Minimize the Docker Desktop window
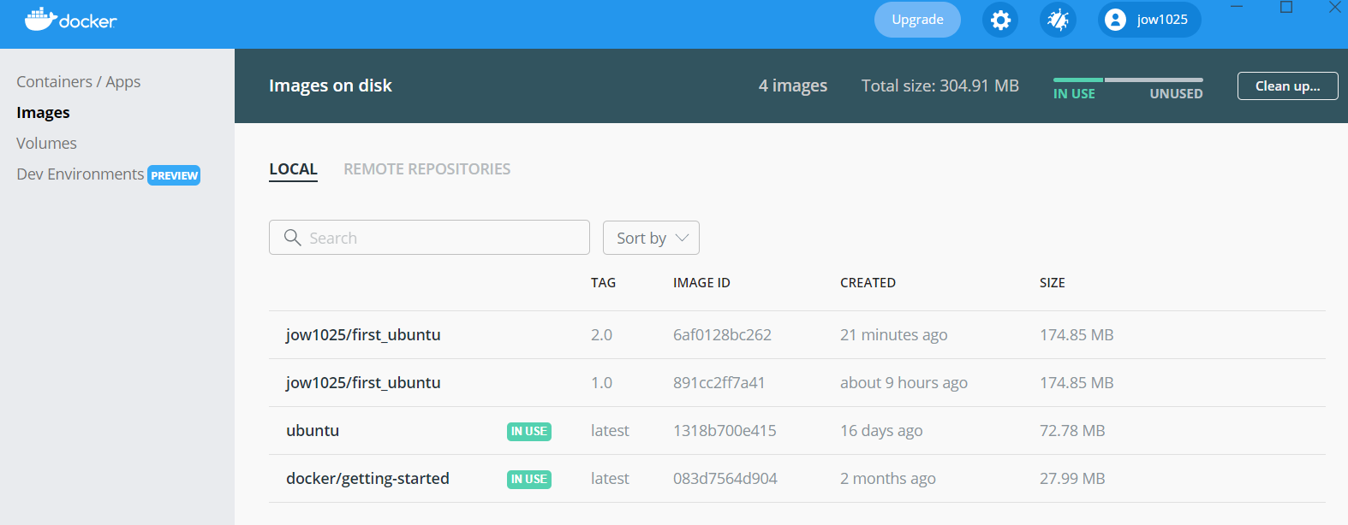Screen dimensions: 1348x525 [x=1237, y=7]
